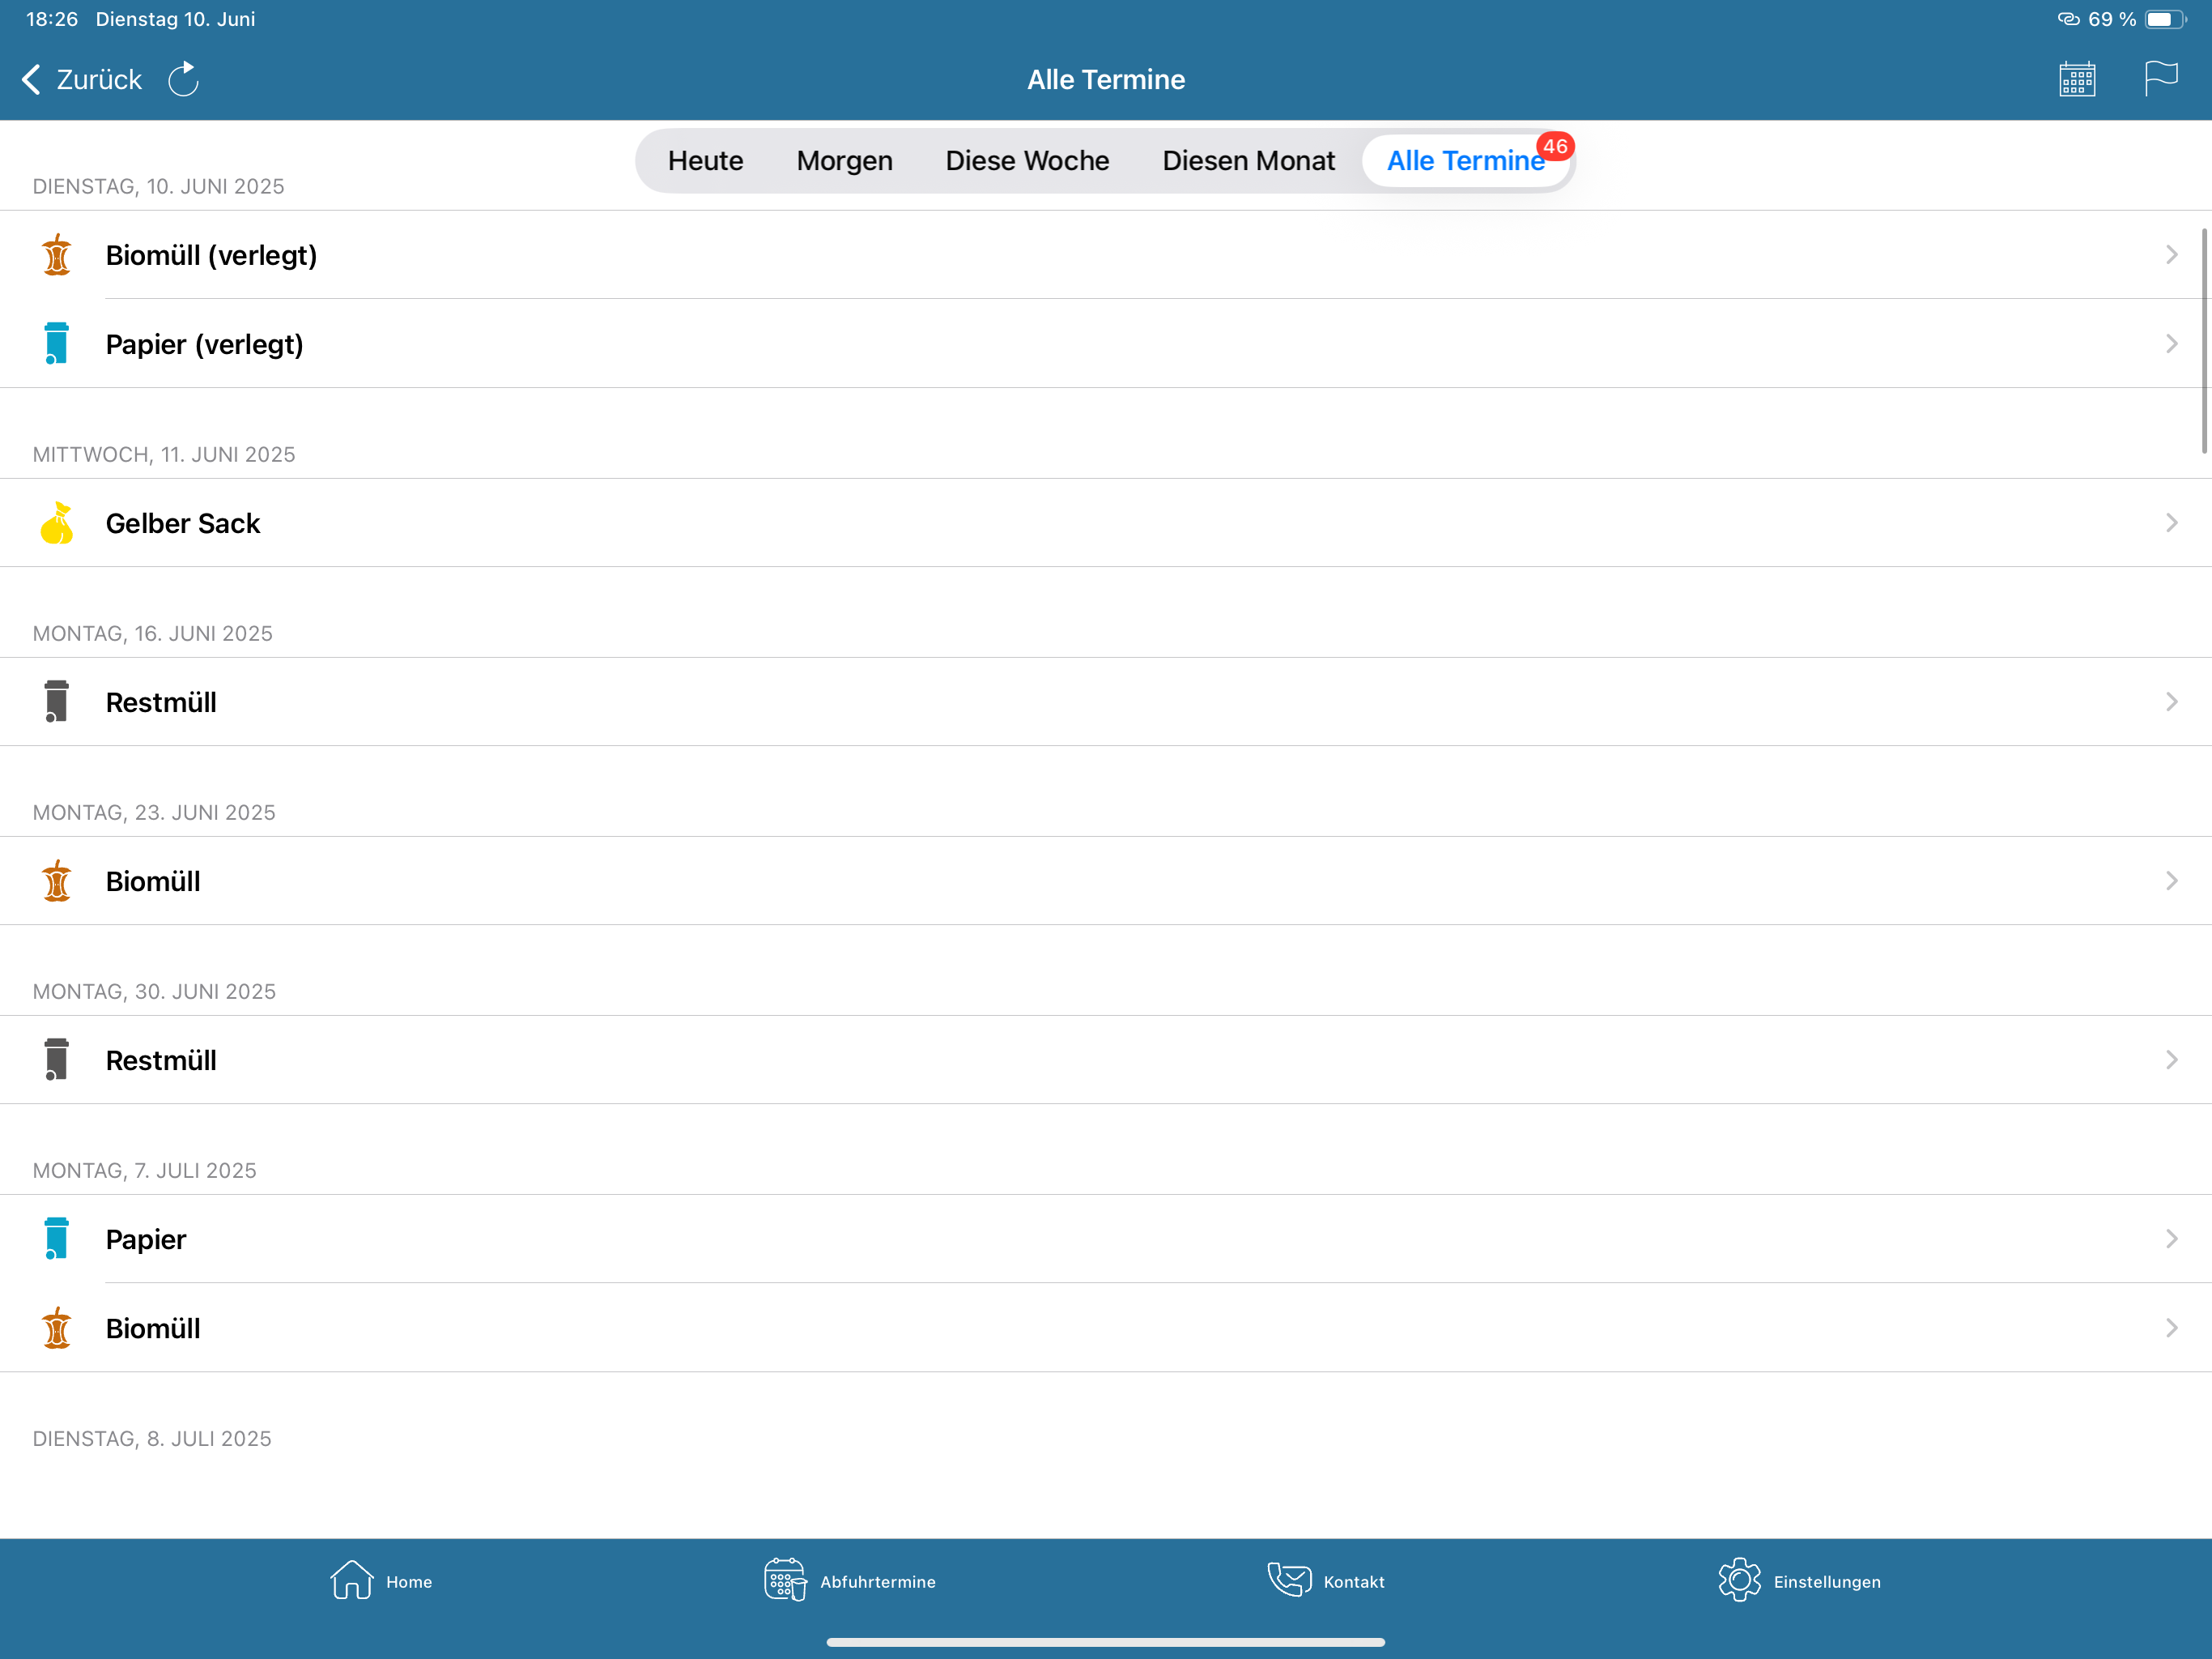Open Einstellungen in bottom bar

click(1799, 1581)
